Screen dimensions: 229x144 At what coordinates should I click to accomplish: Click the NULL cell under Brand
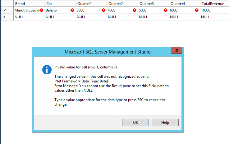pyautogui.click(x=29, y=17)
